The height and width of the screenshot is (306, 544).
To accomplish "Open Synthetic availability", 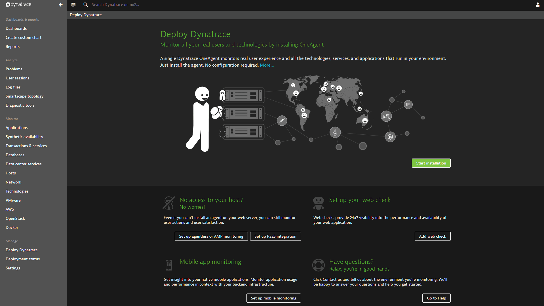I will click(24, 137).
